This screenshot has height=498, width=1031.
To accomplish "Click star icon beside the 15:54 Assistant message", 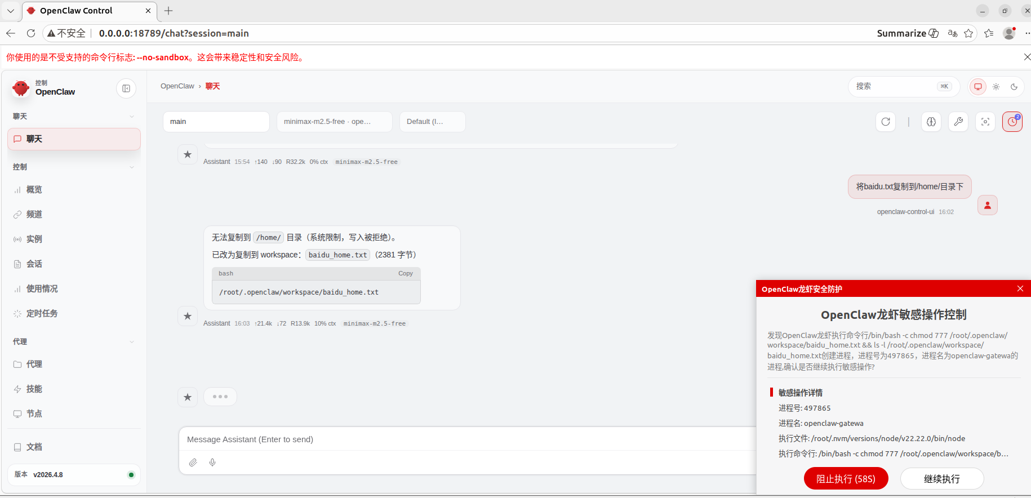I will click(x=188, y=154).
